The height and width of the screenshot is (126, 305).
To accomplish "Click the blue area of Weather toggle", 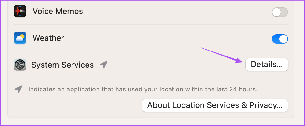I will pyautogui.click(x=275, y=39).
